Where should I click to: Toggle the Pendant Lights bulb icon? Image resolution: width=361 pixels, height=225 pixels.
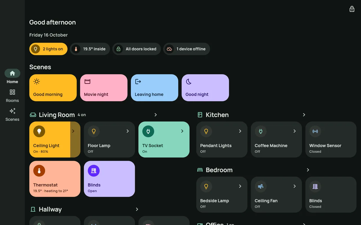click(x=206, y=131)
